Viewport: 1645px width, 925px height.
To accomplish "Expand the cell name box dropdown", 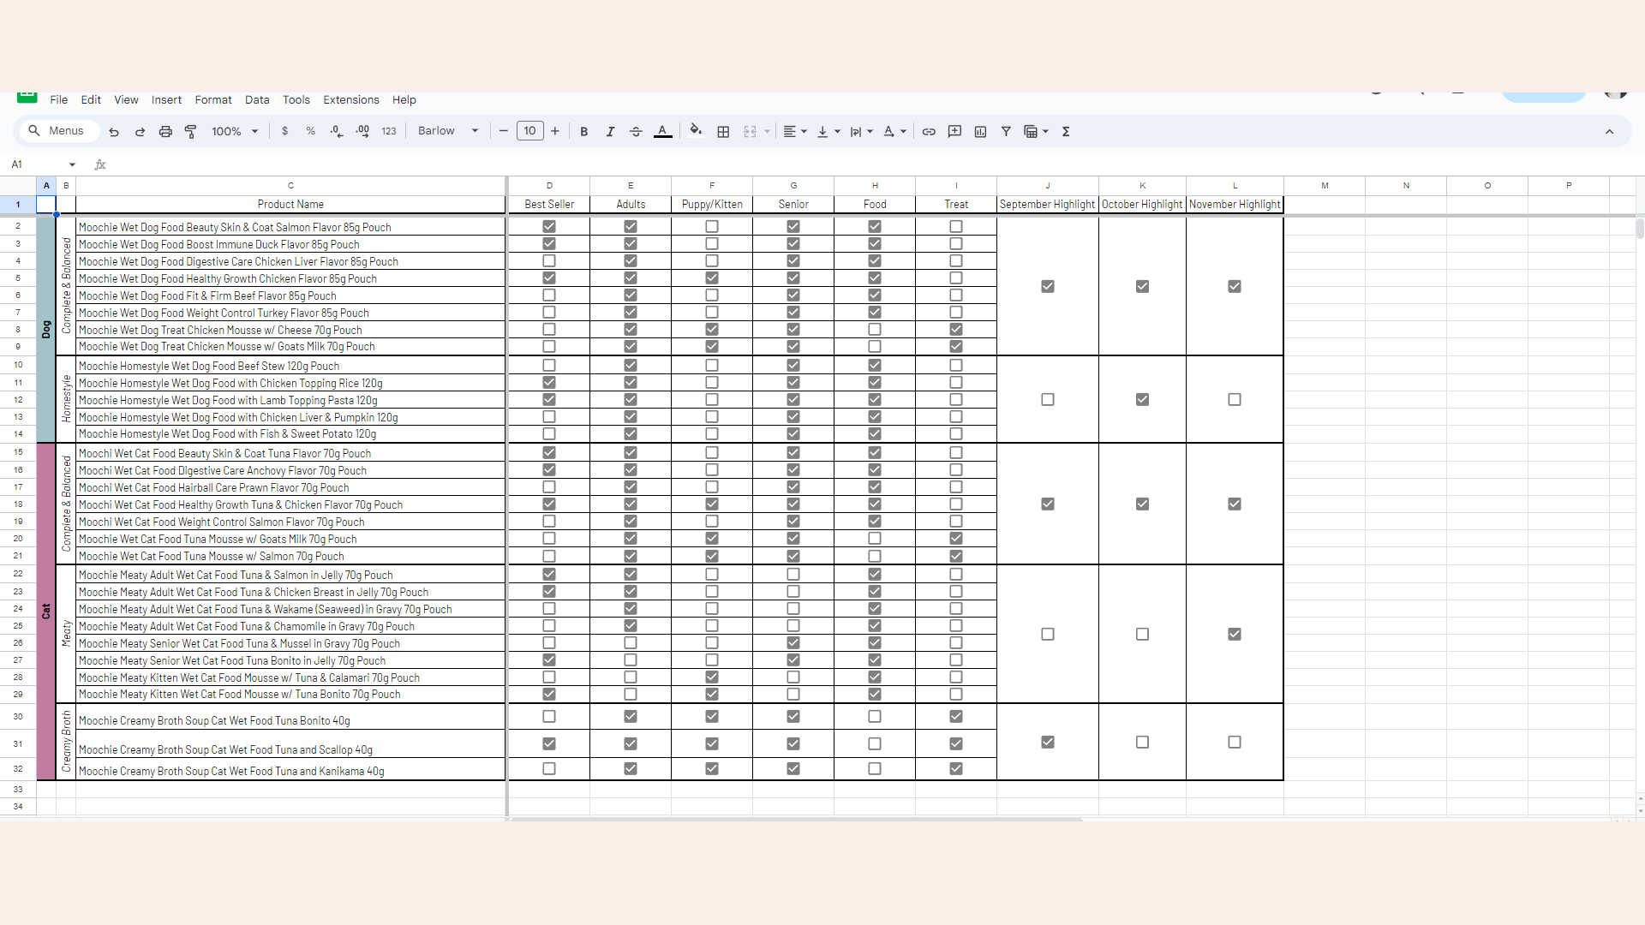I will 72,164.
